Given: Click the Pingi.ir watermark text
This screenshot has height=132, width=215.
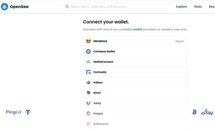Looking at the screenshot, I should point(14,112).
